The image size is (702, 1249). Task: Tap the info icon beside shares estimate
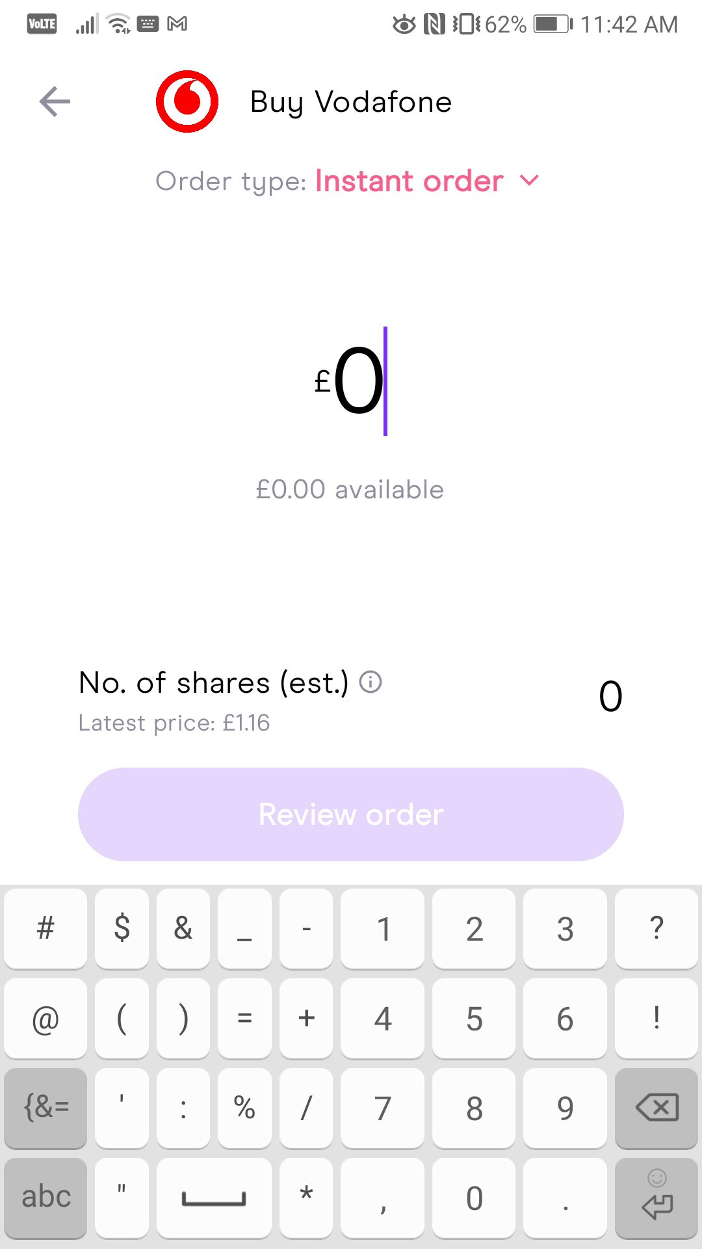(370, 682)
